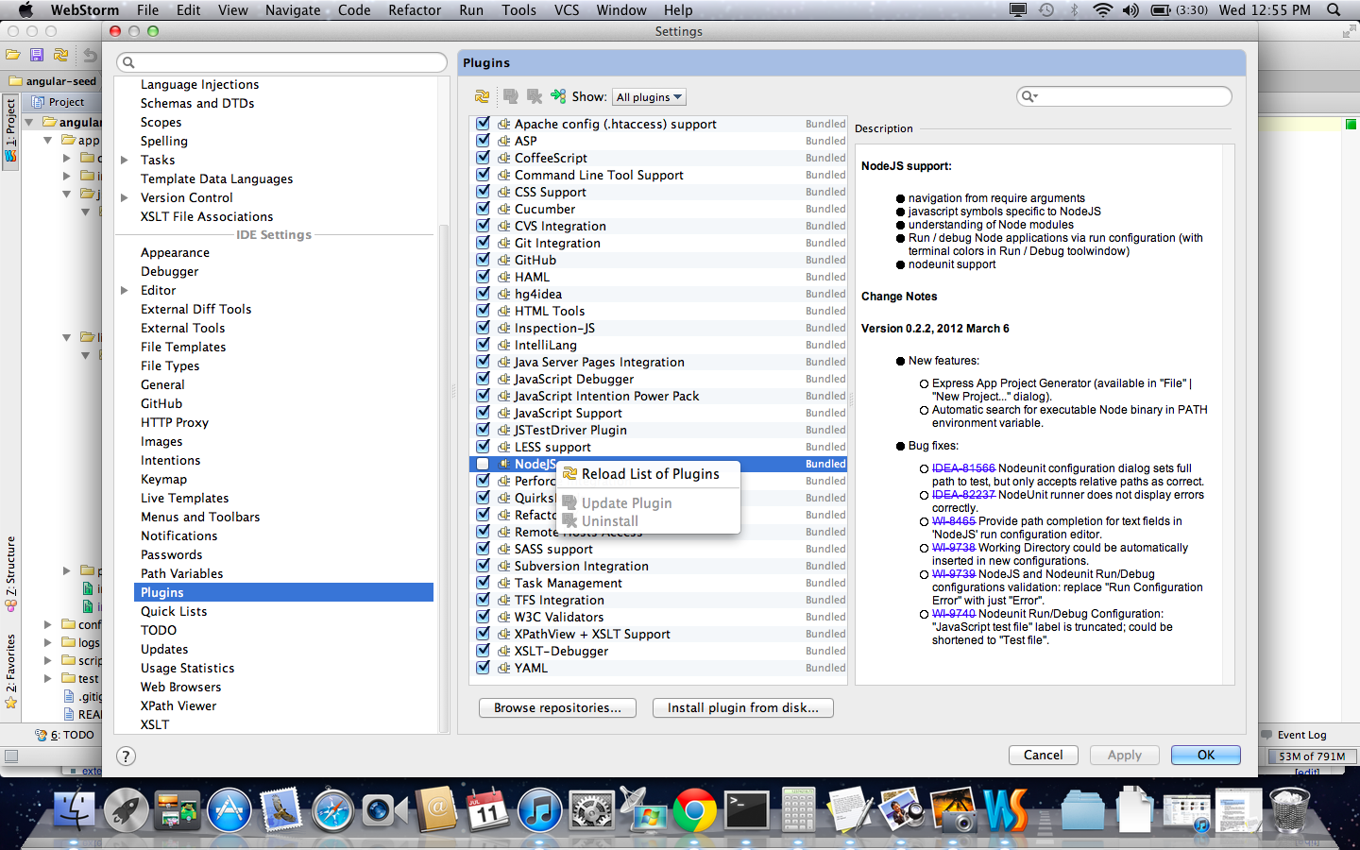This screenshot has width=1360, height=850.
Task: Click the Synchronize icon in WebStorm main toolbar
Action: [61, 55]
